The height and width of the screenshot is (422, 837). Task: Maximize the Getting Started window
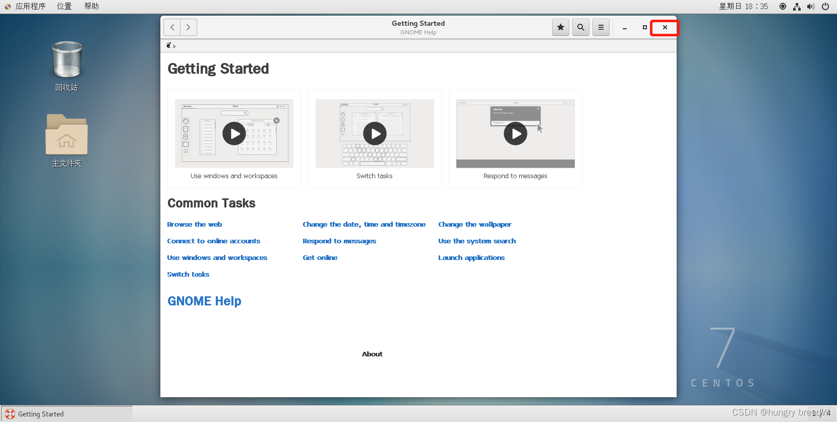[x=644, y=27]
